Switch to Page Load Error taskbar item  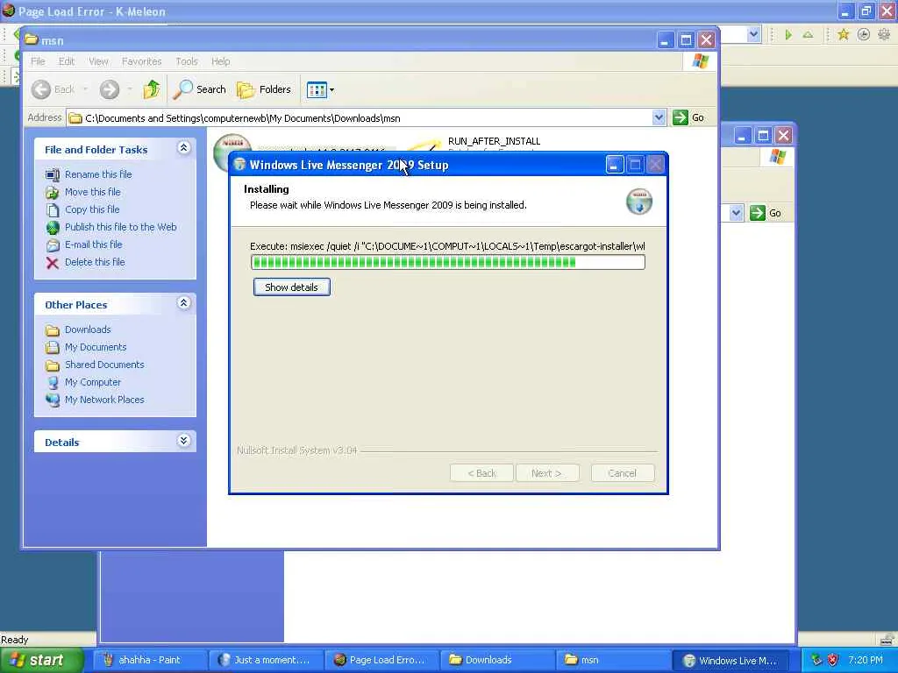tap(381, 660)
